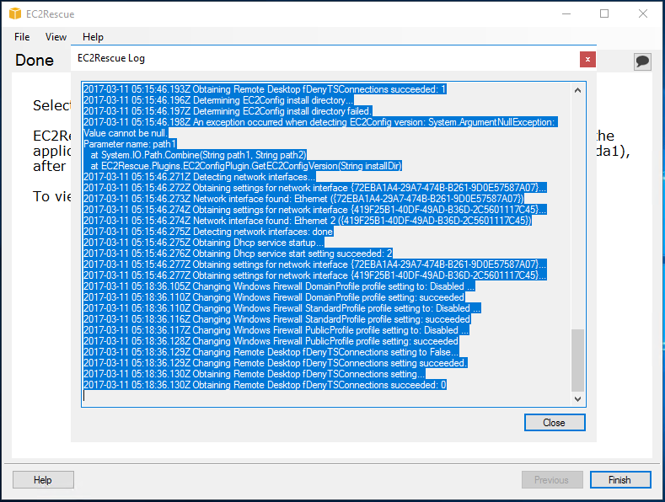Image resolution: width=665 pixels, height=502 pixels.
Task: Click the 'Detecting network interfaces: done' log line
Action: [x=208, y=232]
